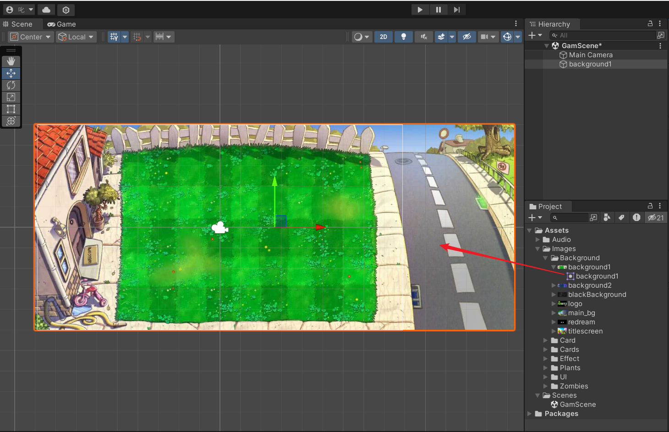This screenshot has width=669, height=432.
Task: Open Scene view more options menu
Action: (x=516, y=23)
